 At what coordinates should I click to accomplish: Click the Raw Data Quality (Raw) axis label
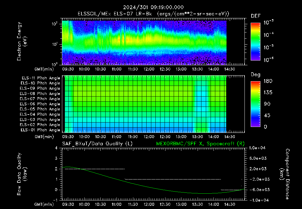point(22,174)
